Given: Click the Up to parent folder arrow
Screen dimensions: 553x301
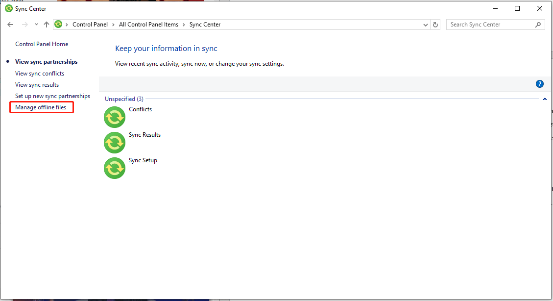Looking at the screenshot, I should 47,25.
